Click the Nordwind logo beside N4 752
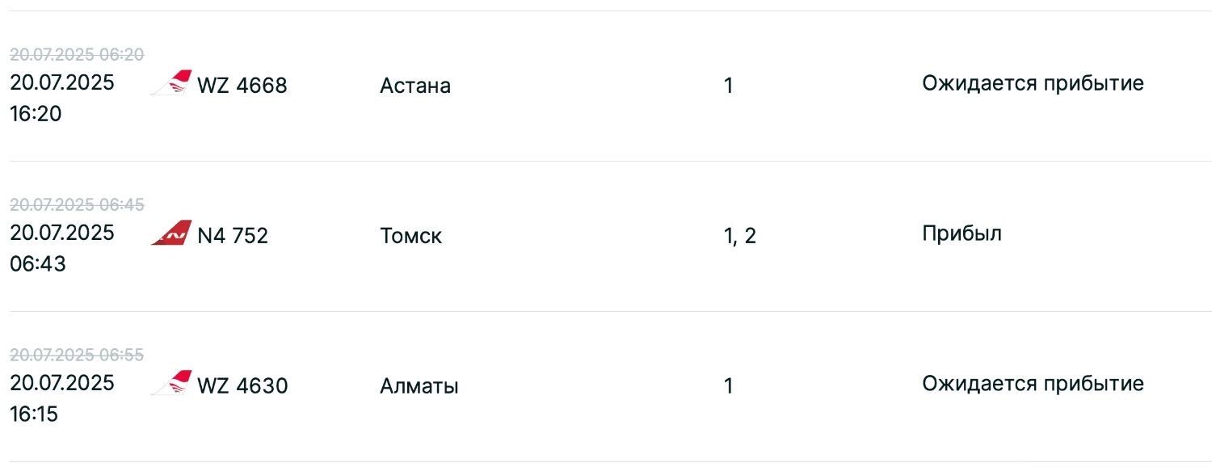This screenshot has height=467, width=1212. 171,234
